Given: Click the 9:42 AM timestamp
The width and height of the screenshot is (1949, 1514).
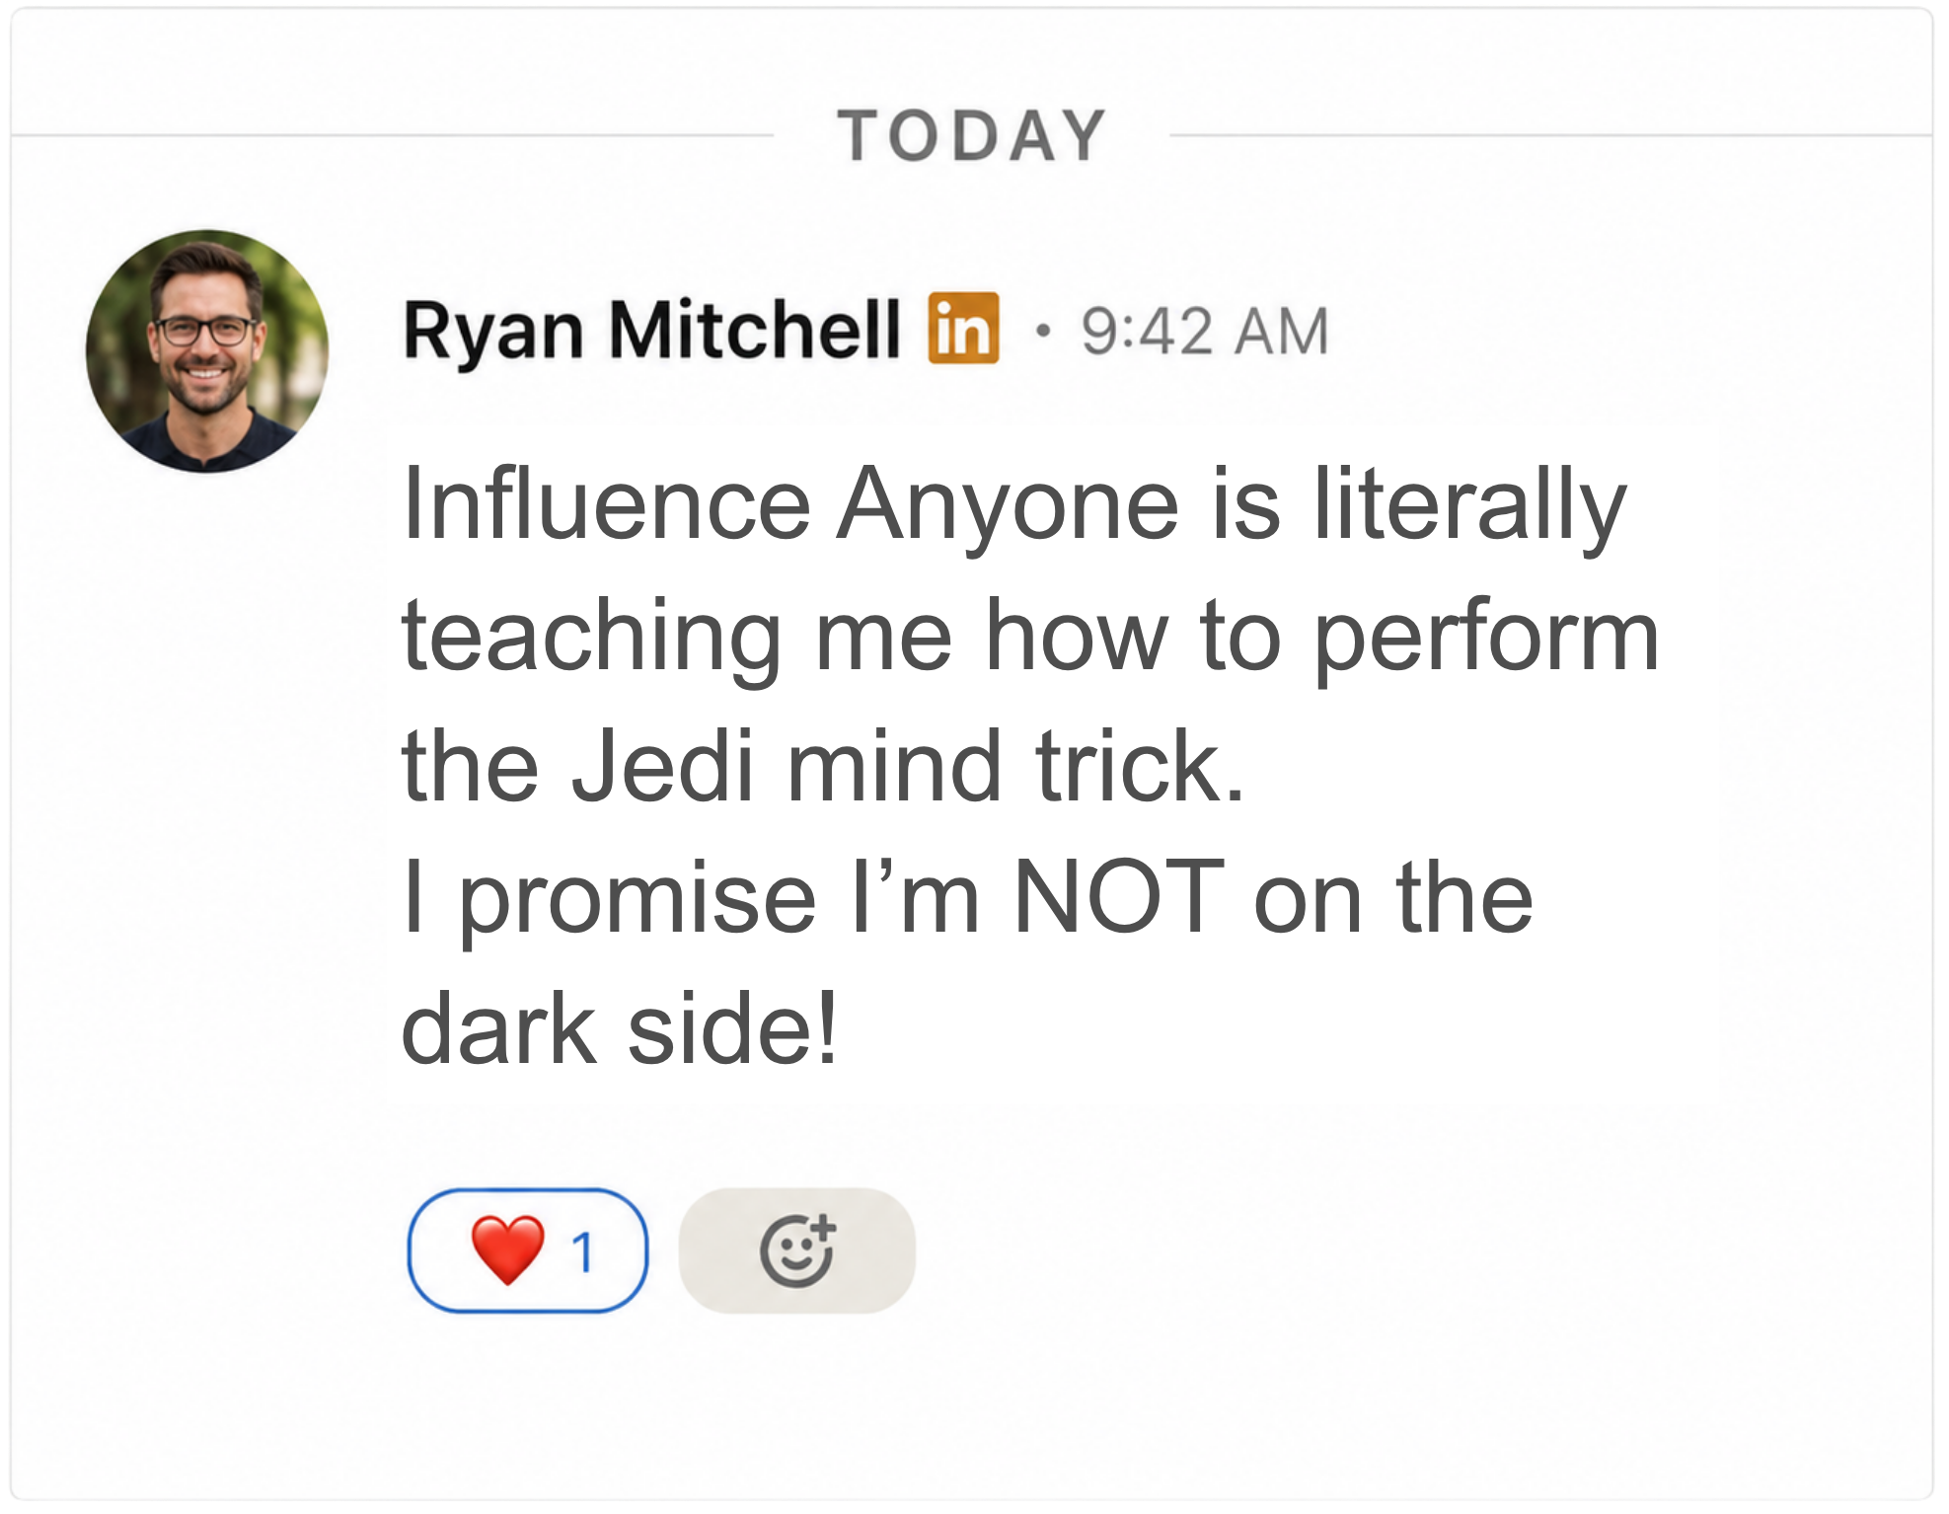Looking at the screenshot, I should pyautogui.click(x=1205, y=332).
